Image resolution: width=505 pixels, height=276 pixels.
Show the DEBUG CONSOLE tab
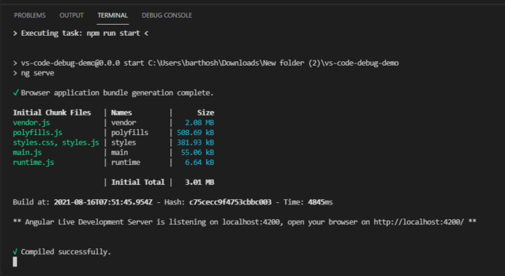[167, 16]
